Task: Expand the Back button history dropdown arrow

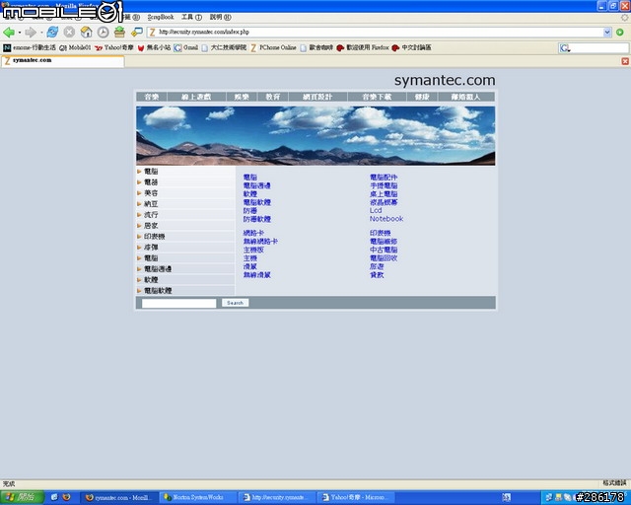Action: pos(20,33)
